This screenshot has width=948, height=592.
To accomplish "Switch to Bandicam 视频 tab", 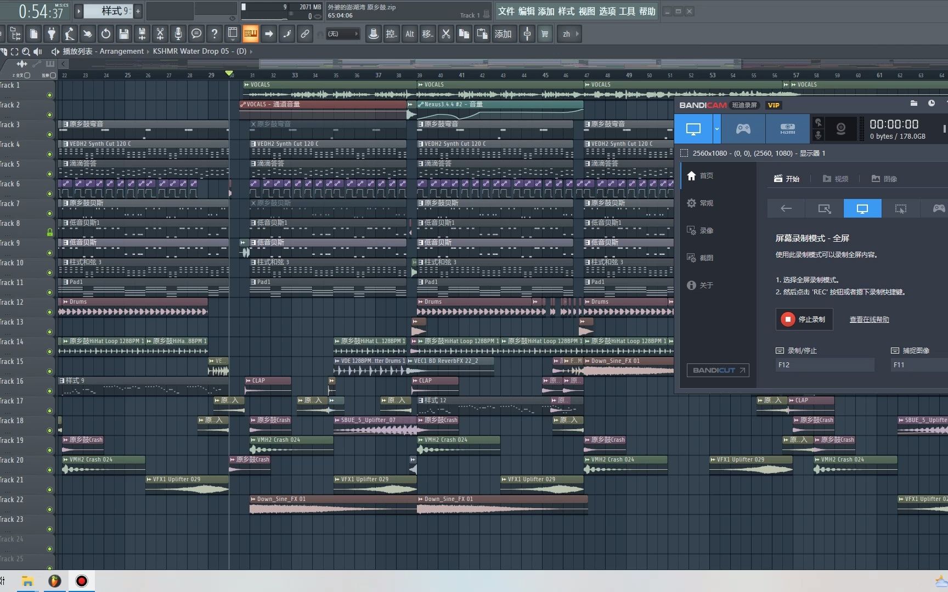I will (836, 179).
